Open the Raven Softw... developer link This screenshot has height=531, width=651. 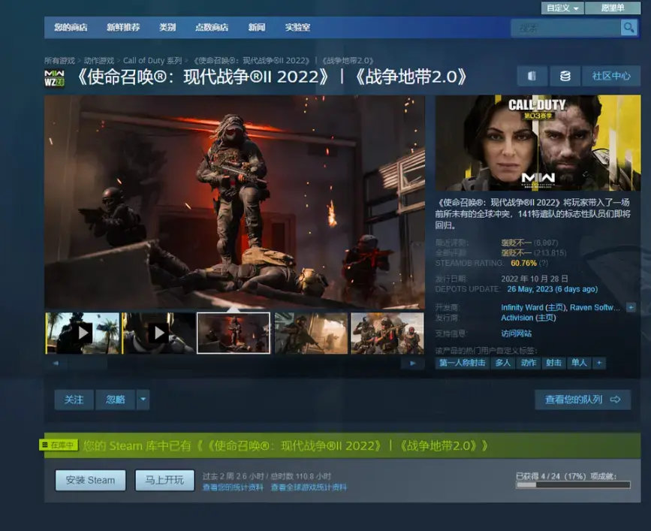[595, 308]
